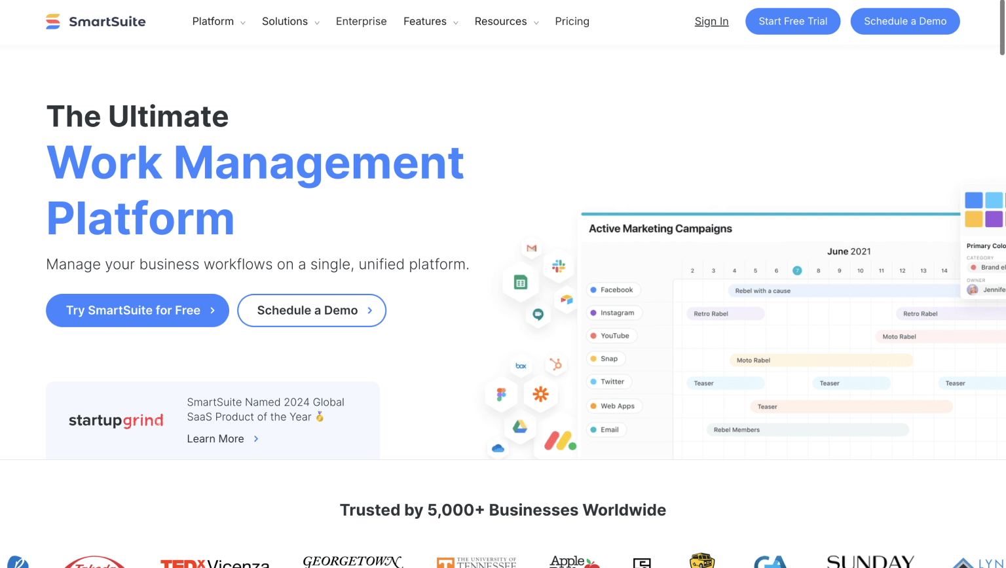Click the Gmail integration icon
Screen dimensions: 1006x568
[532, 248]
